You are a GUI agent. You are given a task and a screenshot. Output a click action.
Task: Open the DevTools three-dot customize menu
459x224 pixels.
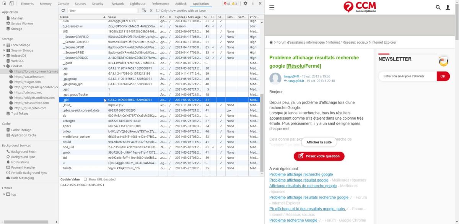pos(253,3)
